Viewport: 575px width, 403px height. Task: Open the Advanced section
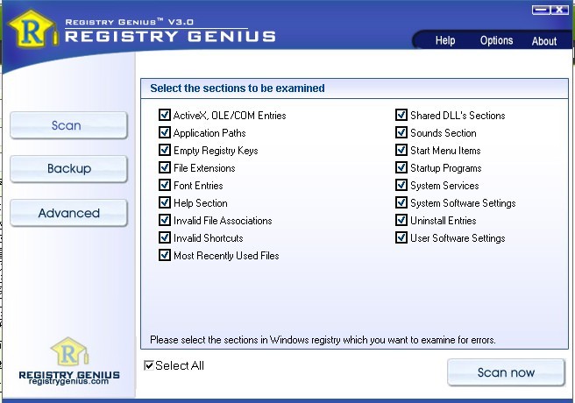[x=68, y=213]
